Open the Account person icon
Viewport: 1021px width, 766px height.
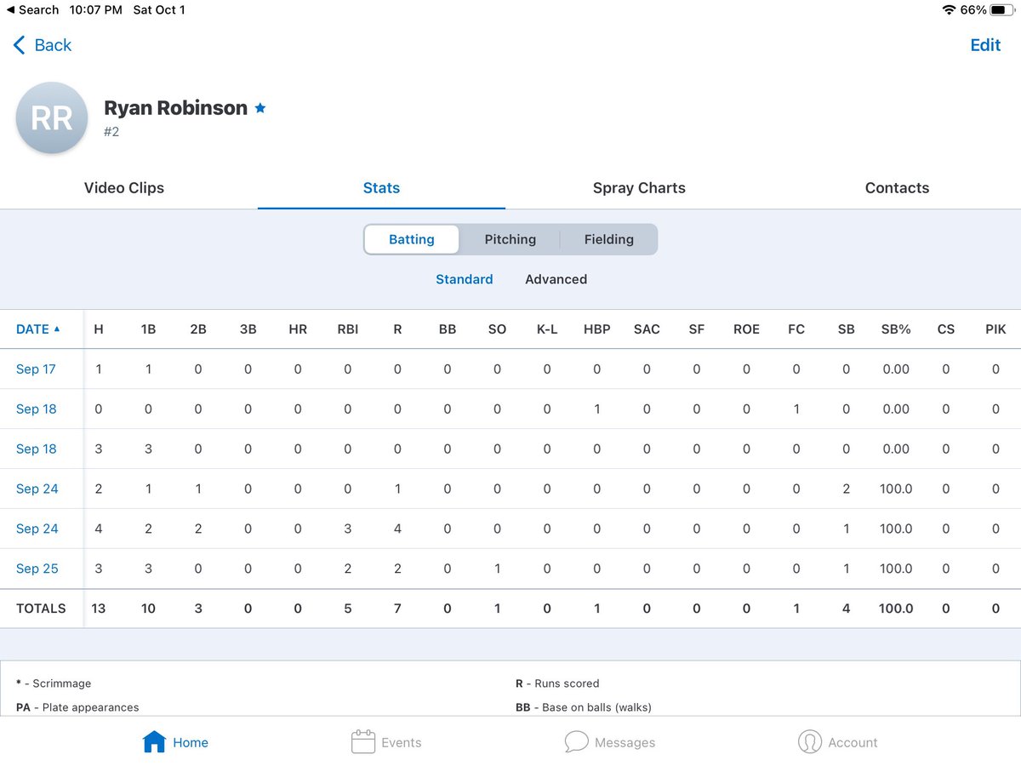click(x=810, y=742)
